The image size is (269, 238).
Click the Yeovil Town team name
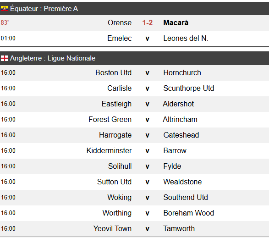point(112,229)
